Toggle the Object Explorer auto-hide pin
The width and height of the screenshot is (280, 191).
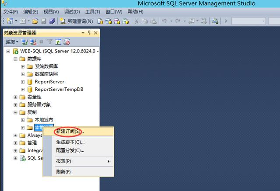pos(89,33)
